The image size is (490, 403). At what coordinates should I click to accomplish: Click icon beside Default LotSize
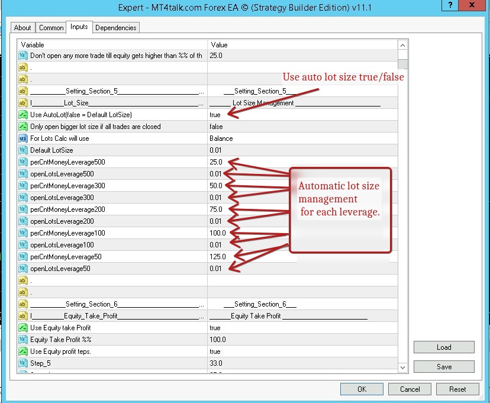pos(23,150)
